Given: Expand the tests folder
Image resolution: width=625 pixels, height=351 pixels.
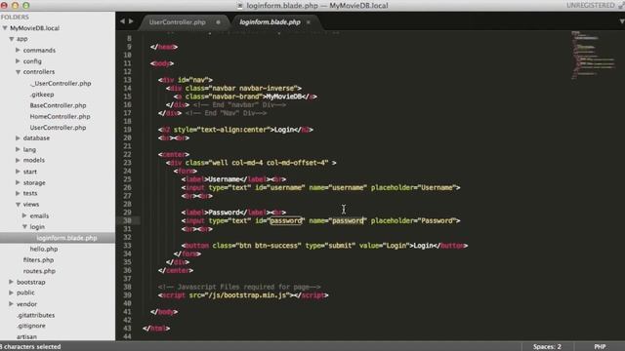Looking at the screenshot, I should click(x=18, y=193).
